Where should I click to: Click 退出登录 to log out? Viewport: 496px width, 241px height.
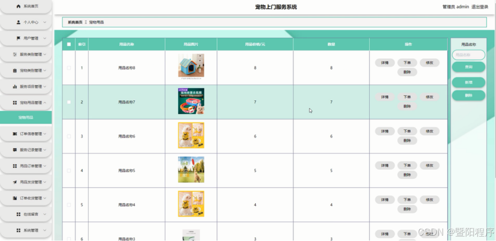(480, 7)
